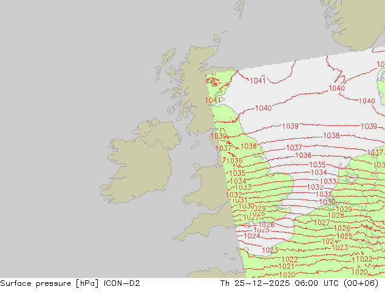Click the 1032 label over the southern North Sea

[315, 187]
